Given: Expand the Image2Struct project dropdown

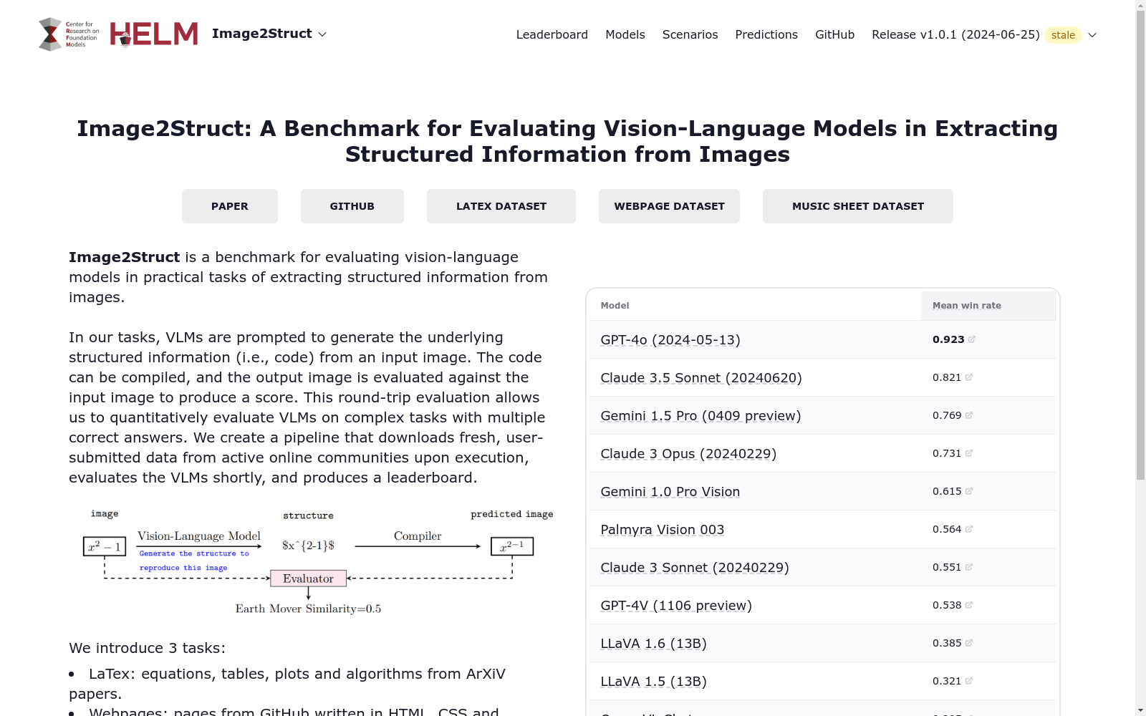Looking at the screenshot, I should point(269,34).
